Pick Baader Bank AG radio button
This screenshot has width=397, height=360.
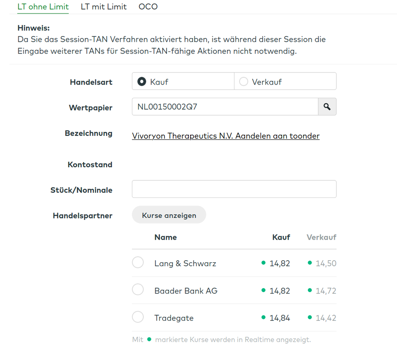pos(138,290)
